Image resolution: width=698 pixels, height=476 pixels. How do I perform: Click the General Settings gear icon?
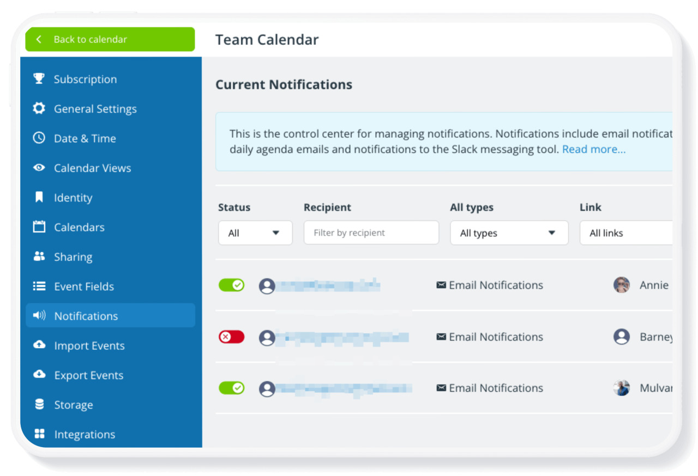39,108
